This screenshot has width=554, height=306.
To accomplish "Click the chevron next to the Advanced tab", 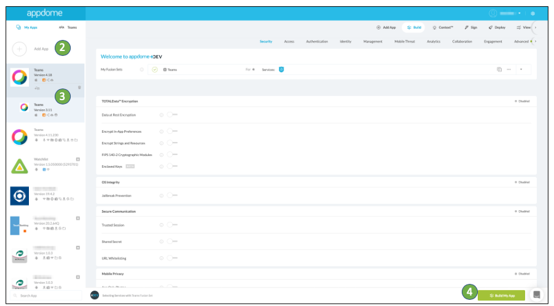I will 536,42.
